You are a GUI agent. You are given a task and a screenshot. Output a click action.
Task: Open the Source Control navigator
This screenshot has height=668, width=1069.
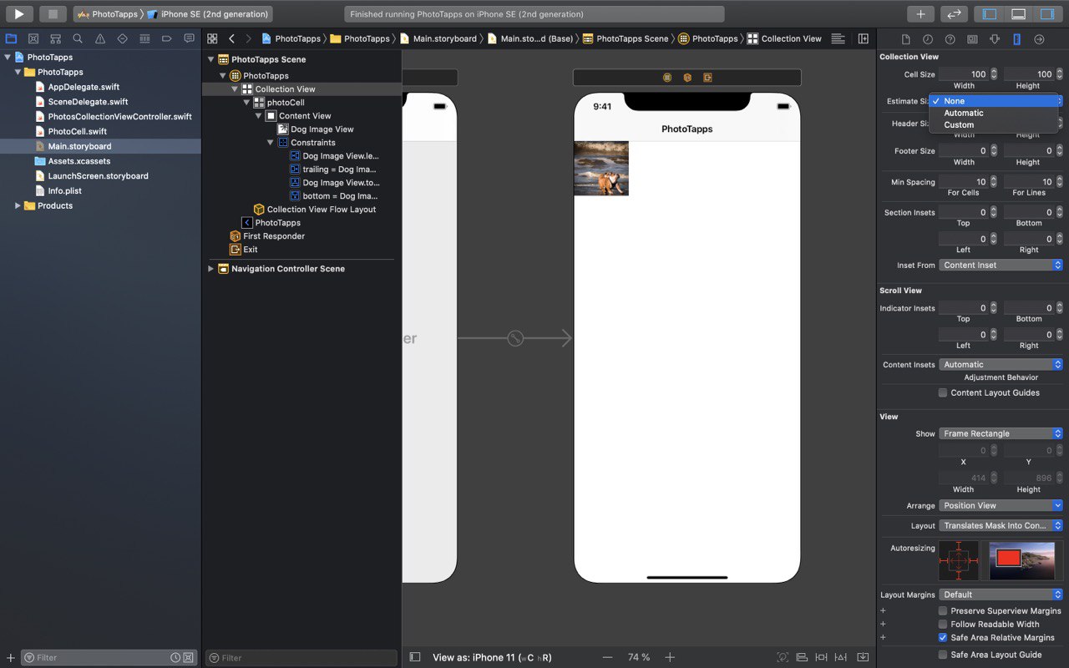33,38
